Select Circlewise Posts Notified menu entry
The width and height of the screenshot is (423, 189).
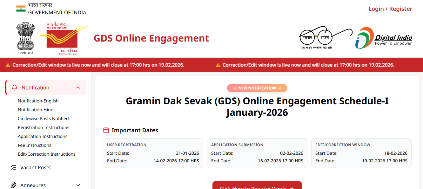click(43, 118)
